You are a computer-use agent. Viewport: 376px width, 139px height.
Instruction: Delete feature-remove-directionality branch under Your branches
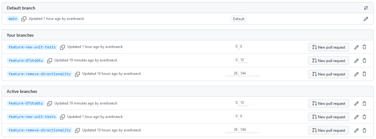(364, 74)
